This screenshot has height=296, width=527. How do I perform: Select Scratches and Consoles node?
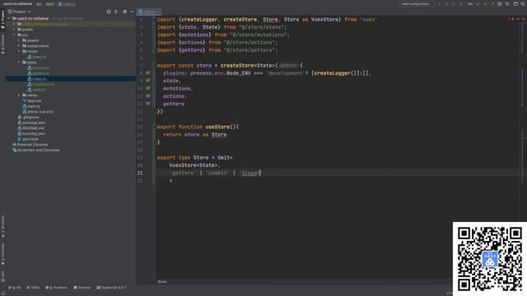click(36, 150)
